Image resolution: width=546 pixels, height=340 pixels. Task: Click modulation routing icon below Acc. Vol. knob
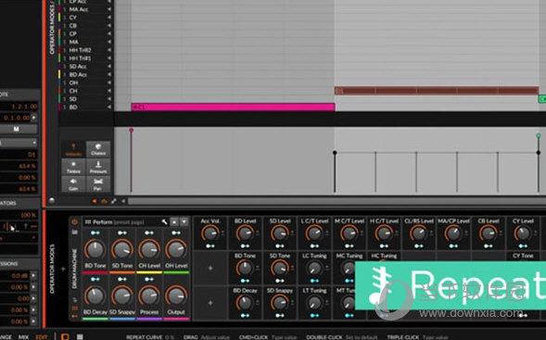coord(210,246)
